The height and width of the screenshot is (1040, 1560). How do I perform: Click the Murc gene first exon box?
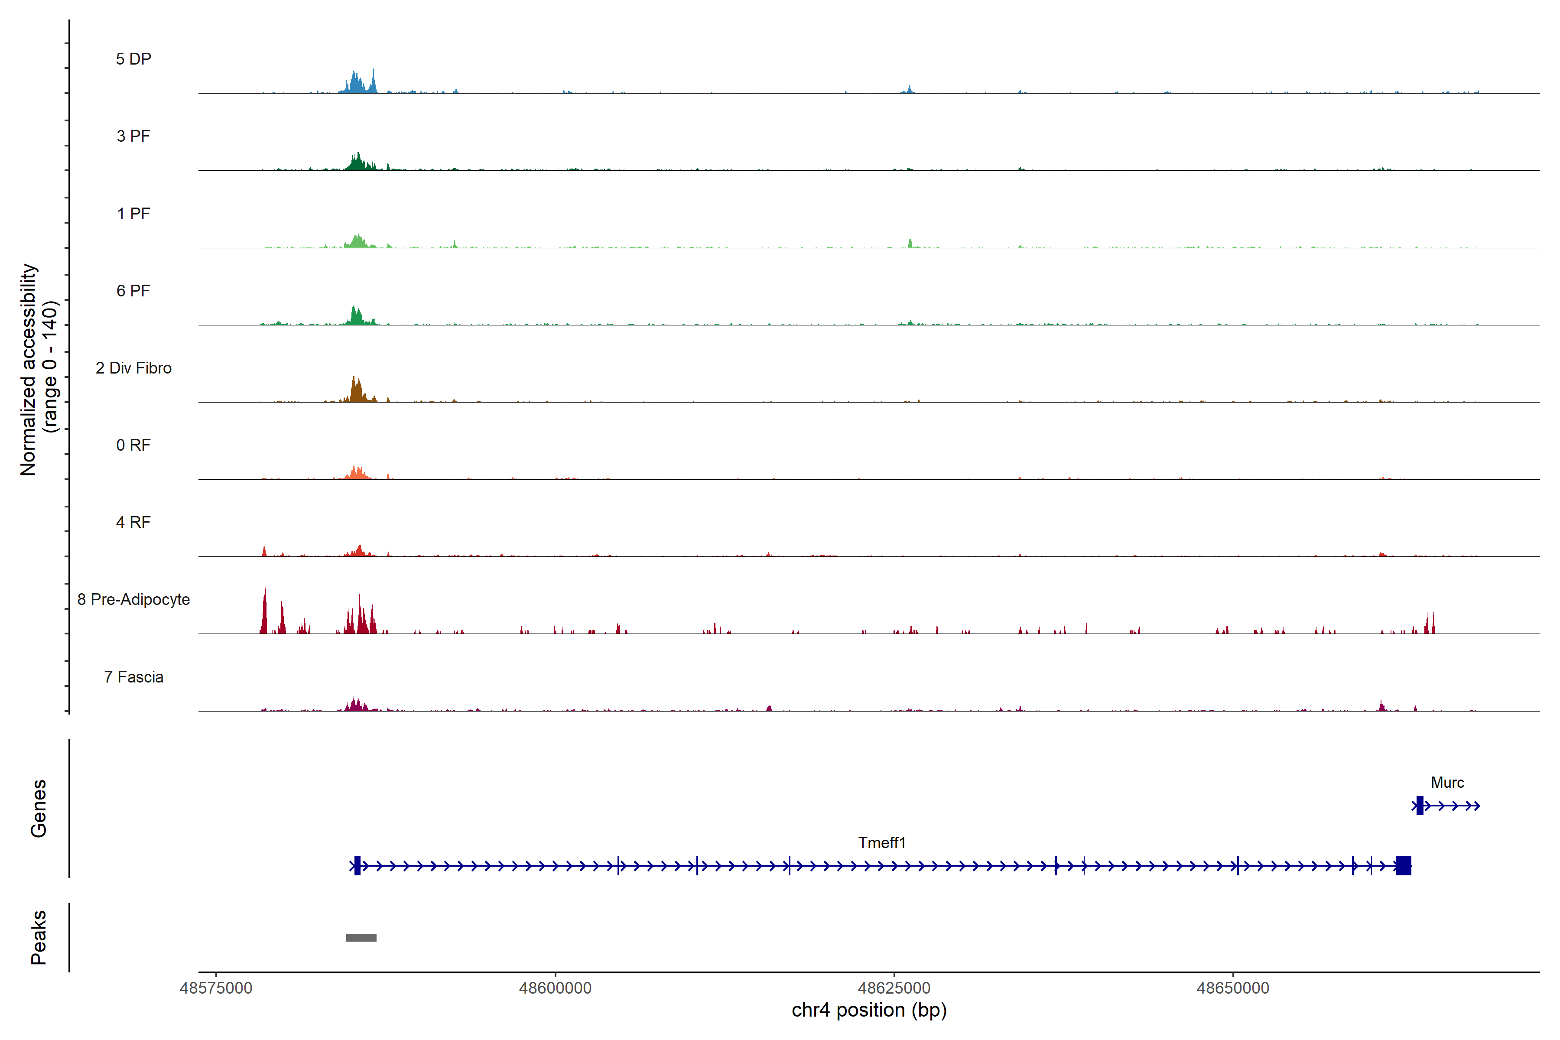[x=1420, y=805]
